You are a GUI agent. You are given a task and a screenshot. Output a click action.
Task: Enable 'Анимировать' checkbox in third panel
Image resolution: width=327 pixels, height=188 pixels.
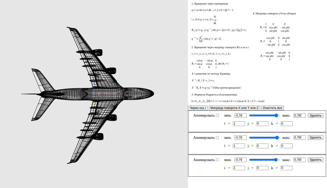[217, 160]
